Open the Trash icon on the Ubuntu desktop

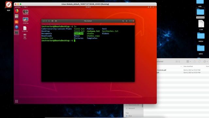[x=25, y=36]
